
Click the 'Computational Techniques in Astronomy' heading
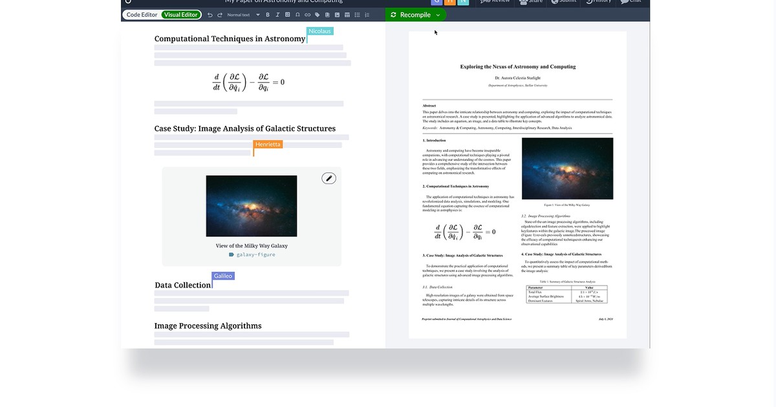(230, 39)
